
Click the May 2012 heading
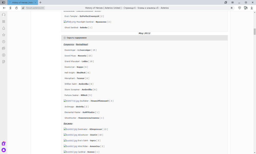[144, 33]
